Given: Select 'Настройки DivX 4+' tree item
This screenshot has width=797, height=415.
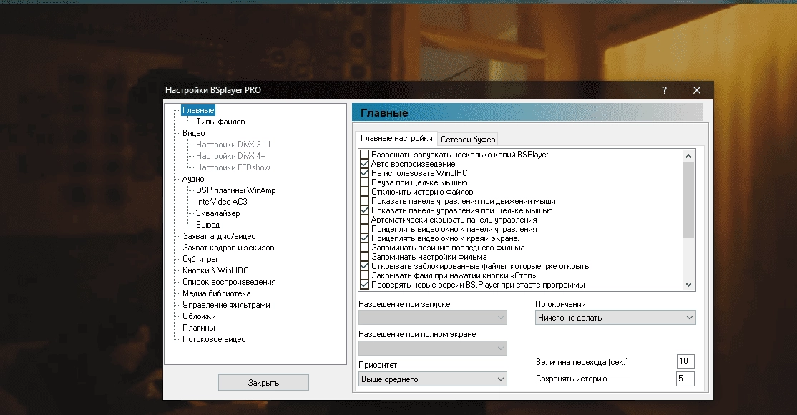Looking at the screenshot, I should 230,156.
